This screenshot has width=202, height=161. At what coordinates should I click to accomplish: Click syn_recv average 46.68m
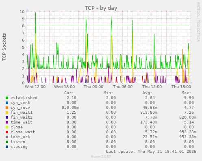tap(150, 108)
